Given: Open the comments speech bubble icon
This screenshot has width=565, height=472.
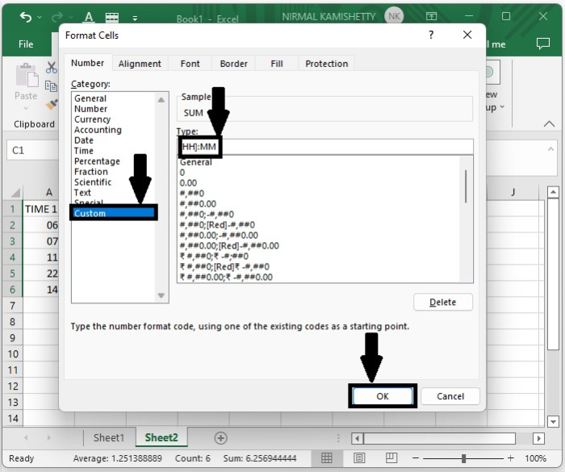Looking at the screenshot, I should 543,44.
